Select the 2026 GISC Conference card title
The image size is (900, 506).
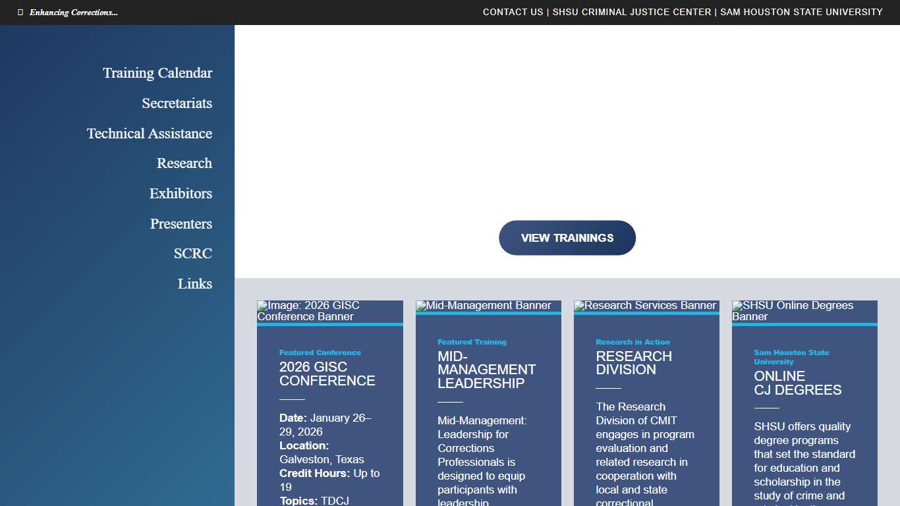pyautogui.click(x=327, y=374)
